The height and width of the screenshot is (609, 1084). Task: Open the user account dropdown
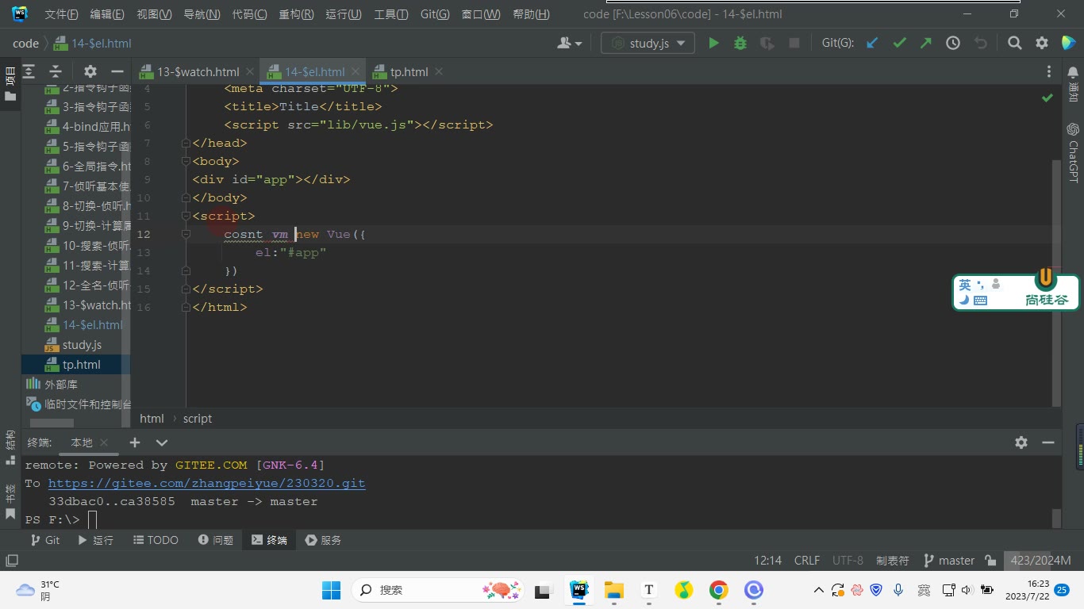[570, 44]
